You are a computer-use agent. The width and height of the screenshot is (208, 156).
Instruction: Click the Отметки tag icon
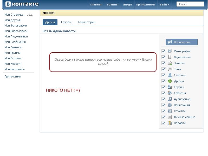click(x=170, y=111)
